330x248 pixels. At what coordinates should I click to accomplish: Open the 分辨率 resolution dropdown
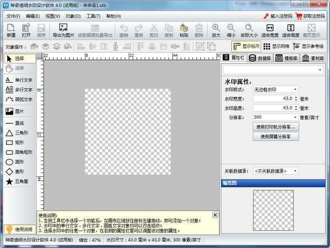275,117
